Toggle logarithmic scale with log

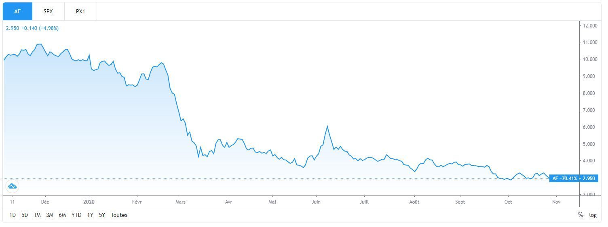click(x=593, y=215)
